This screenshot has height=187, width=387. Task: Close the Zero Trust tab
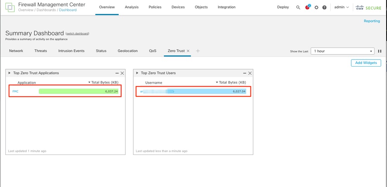(x=188, y=51)
